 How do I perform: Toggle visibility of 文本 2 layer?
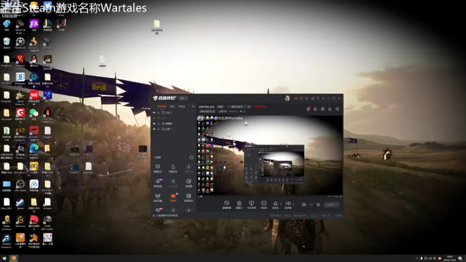point(154,112)
